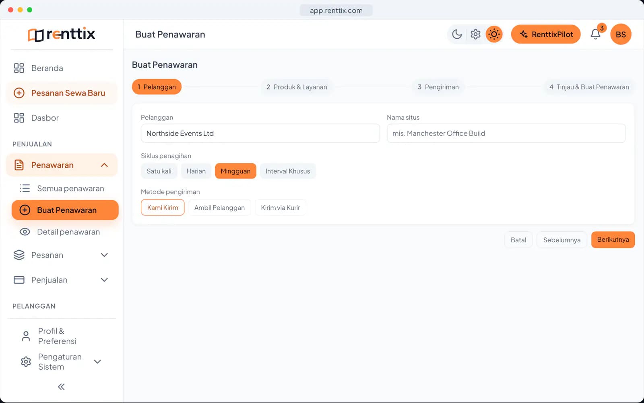This screenshot has height=403, width=644.
Task: Click person icon beside Profil & Preferensi
Action: [x=26, y=336]
